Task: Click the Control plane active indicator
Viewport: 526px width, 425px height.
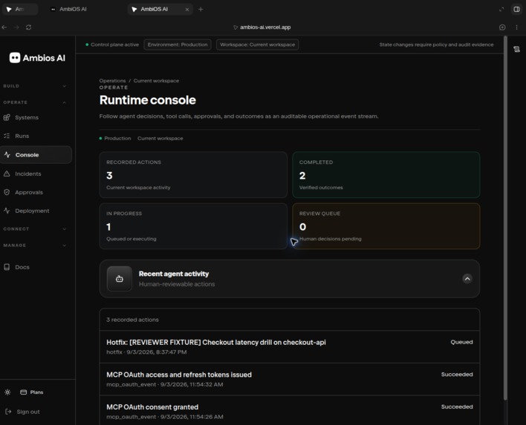Action: [112, 45]
